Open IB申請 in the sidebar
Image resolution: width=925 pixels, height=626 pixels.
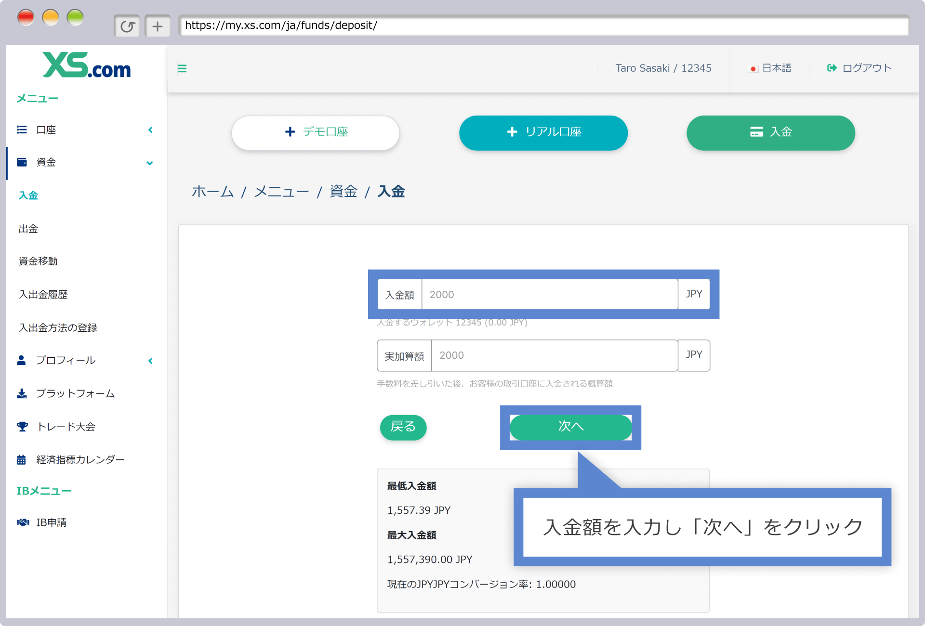52,522
